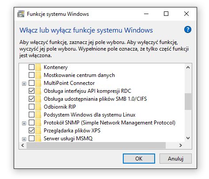Select the Obsługa interfejsu API kompresji RDC item
The height and width of the screenshot is (179, 209).
[87, 91]
